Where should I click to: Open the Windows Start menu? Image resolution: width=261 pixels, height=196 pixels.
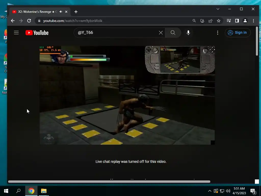tap(6, 191)
